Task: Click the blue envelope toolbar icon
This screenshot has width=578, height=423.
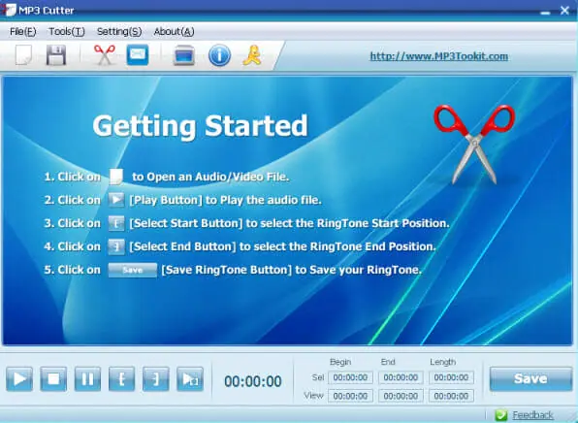Action: point(138,55)
